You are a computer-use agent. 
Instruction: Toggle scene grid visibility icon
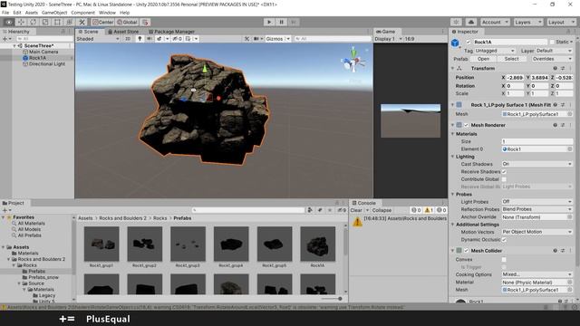188,38
